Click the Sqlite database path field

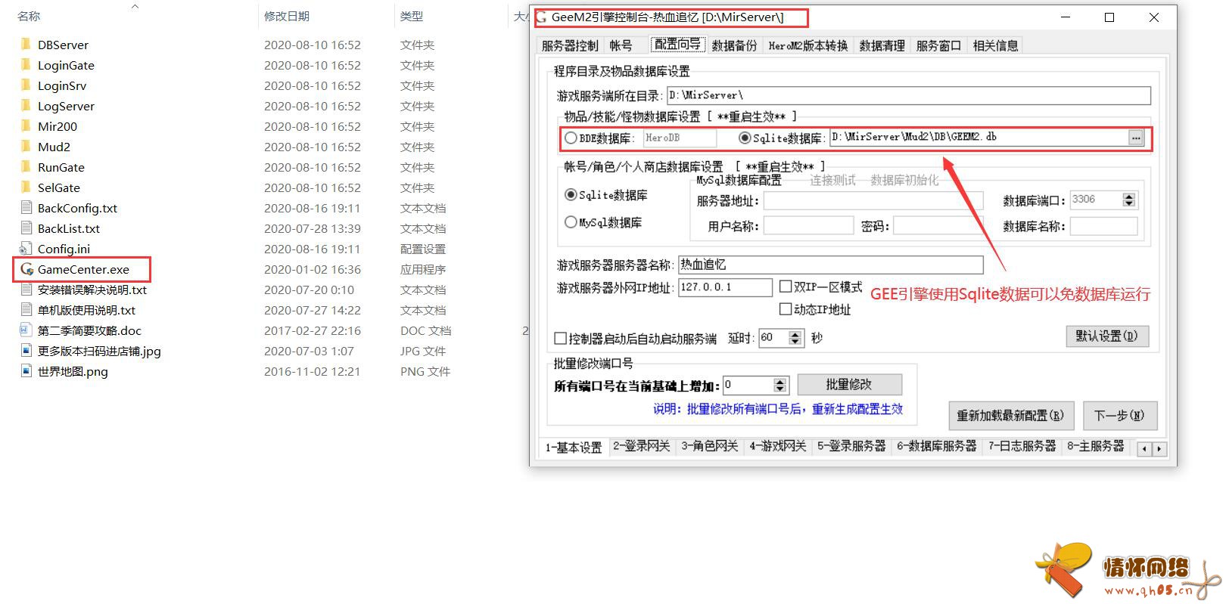point(979,138)
